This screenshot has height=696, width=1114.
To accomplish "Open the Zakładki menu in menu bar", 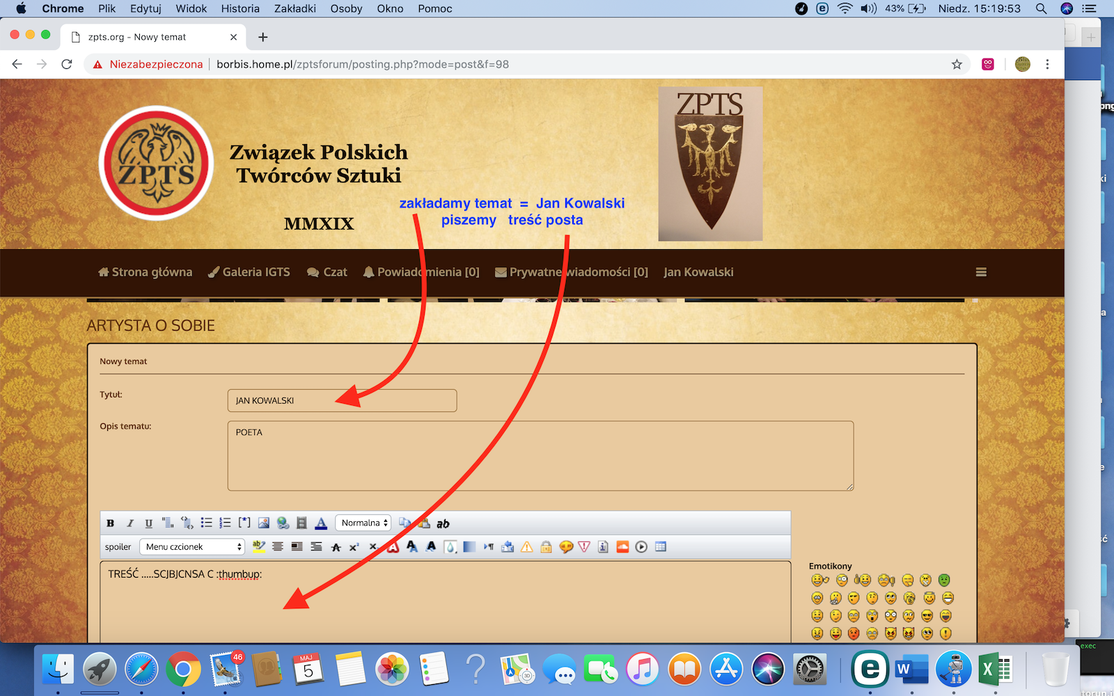I will click(295, 8).
